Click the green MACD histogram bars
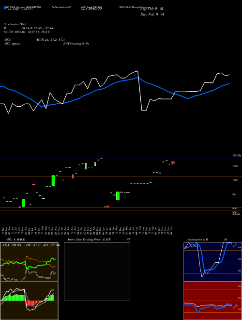Screen dimensions: 242x320 [x=13, y=298]
